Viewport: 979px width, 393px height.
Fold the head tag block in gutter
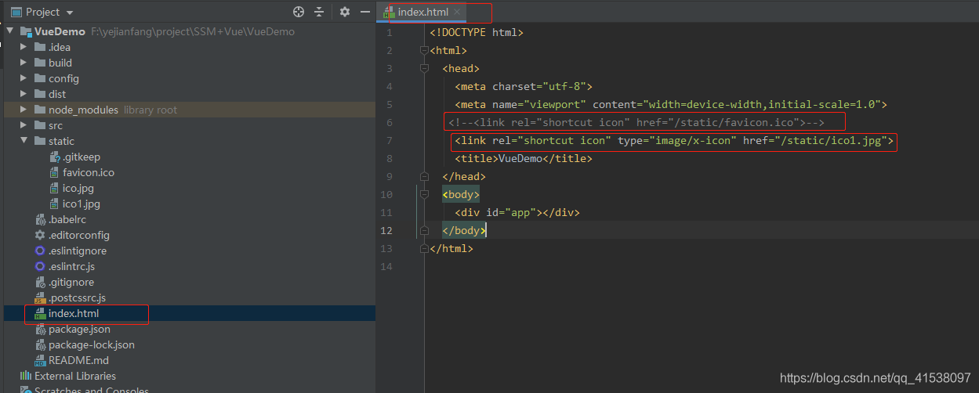click(x=424, y=69)
